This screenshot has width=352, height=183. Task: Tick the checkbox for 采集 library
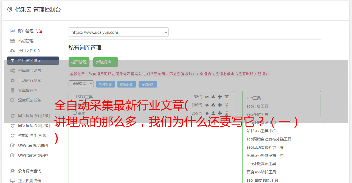point(75,113)
